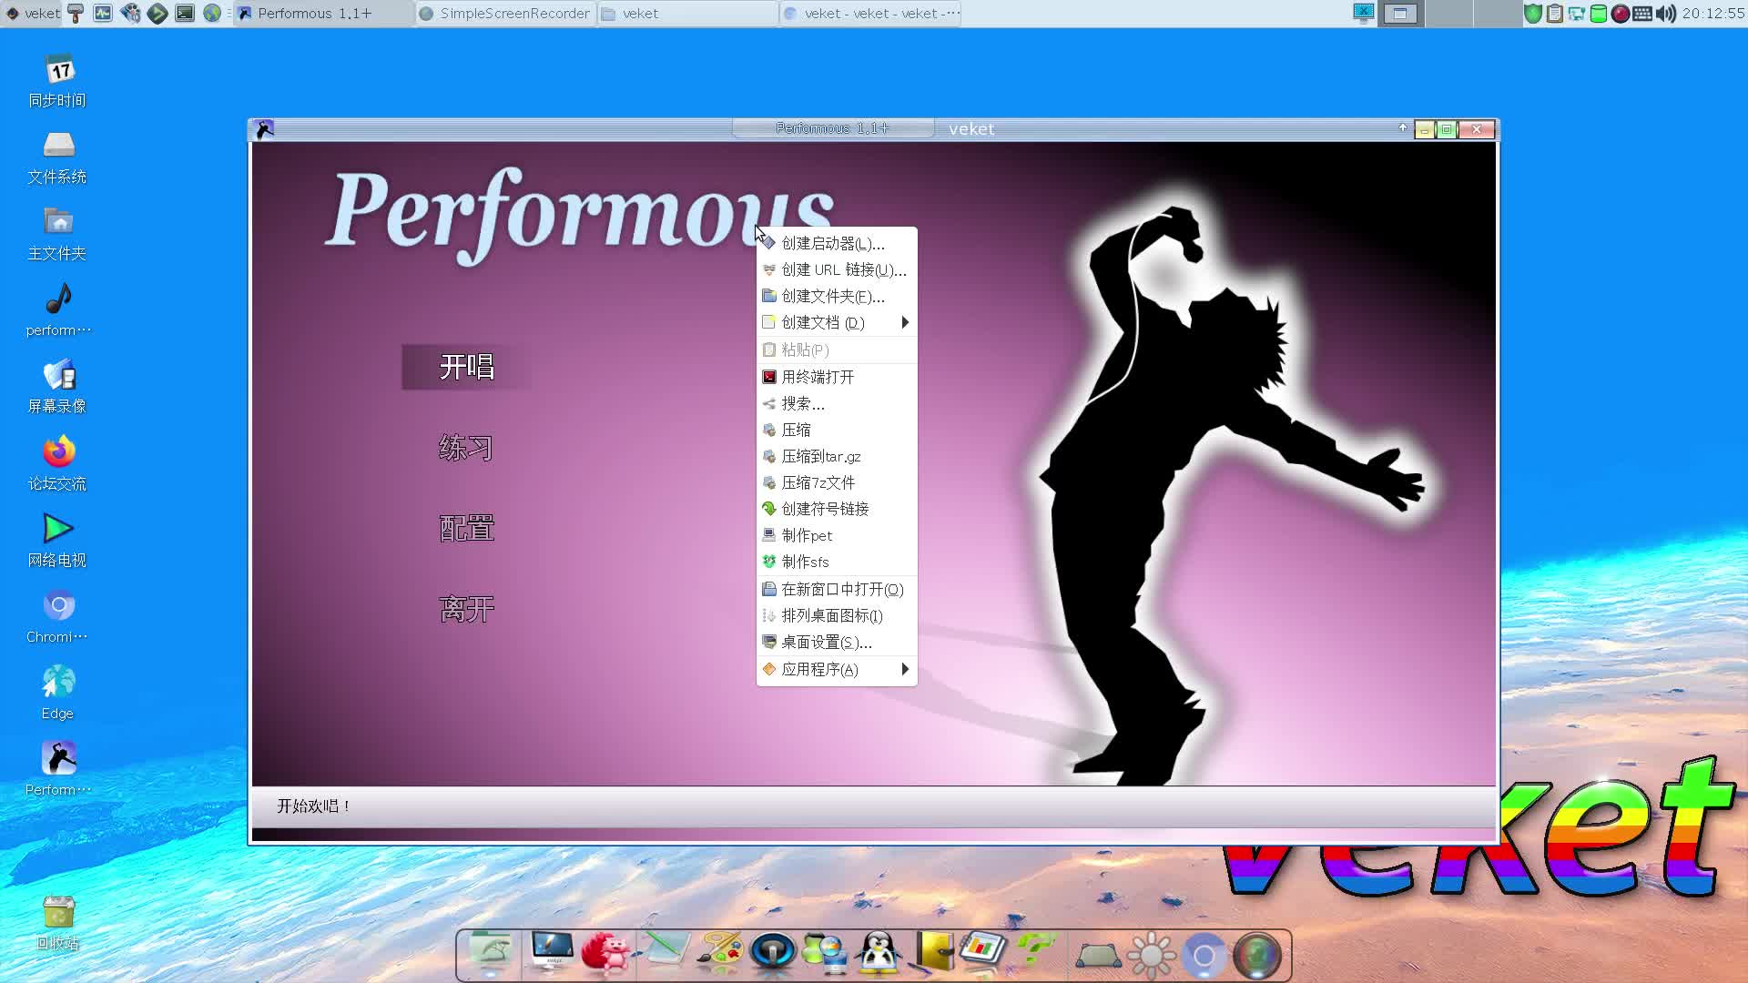Click the green disk storage tray icon

[1599, 13]
